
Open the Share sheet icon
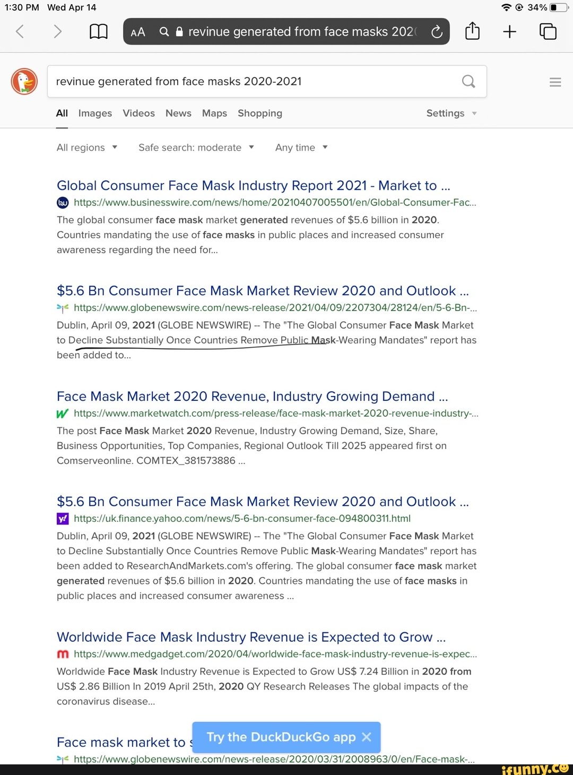point(472,32)
